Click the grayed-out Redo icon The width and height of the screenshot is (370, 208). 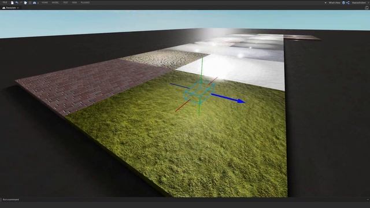point(21,2)
